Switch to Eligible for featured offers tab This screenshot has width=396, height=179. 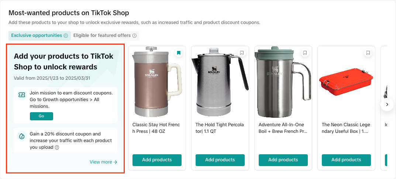pyautogui.click(x=102, y=35)
